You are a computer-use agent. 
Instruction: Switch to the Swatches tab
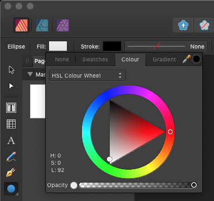click(x=95, y=59)
